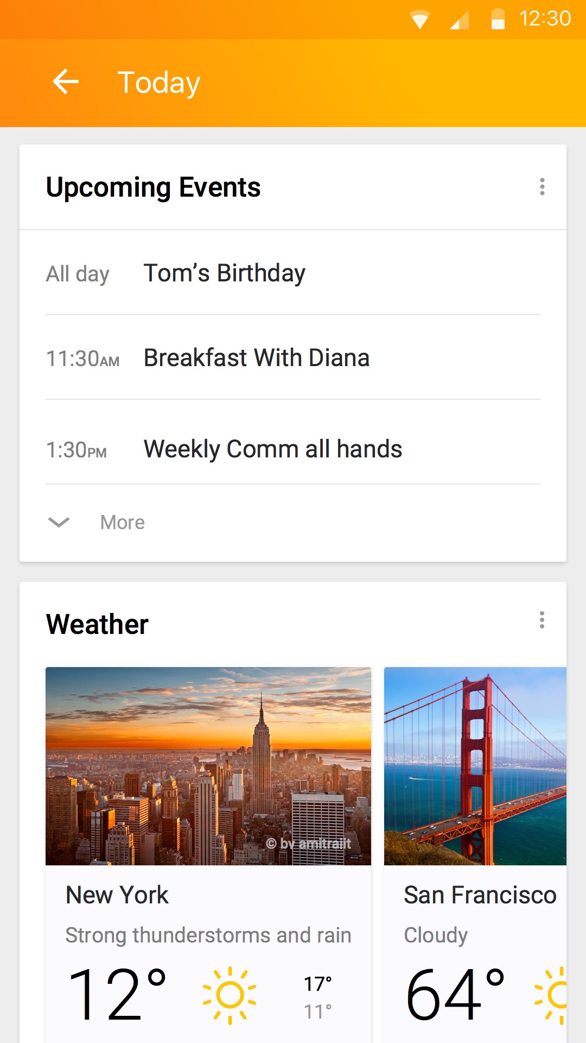Tap the battery status icon
This screenshot has width=586, height=1043.
(498, 19)
